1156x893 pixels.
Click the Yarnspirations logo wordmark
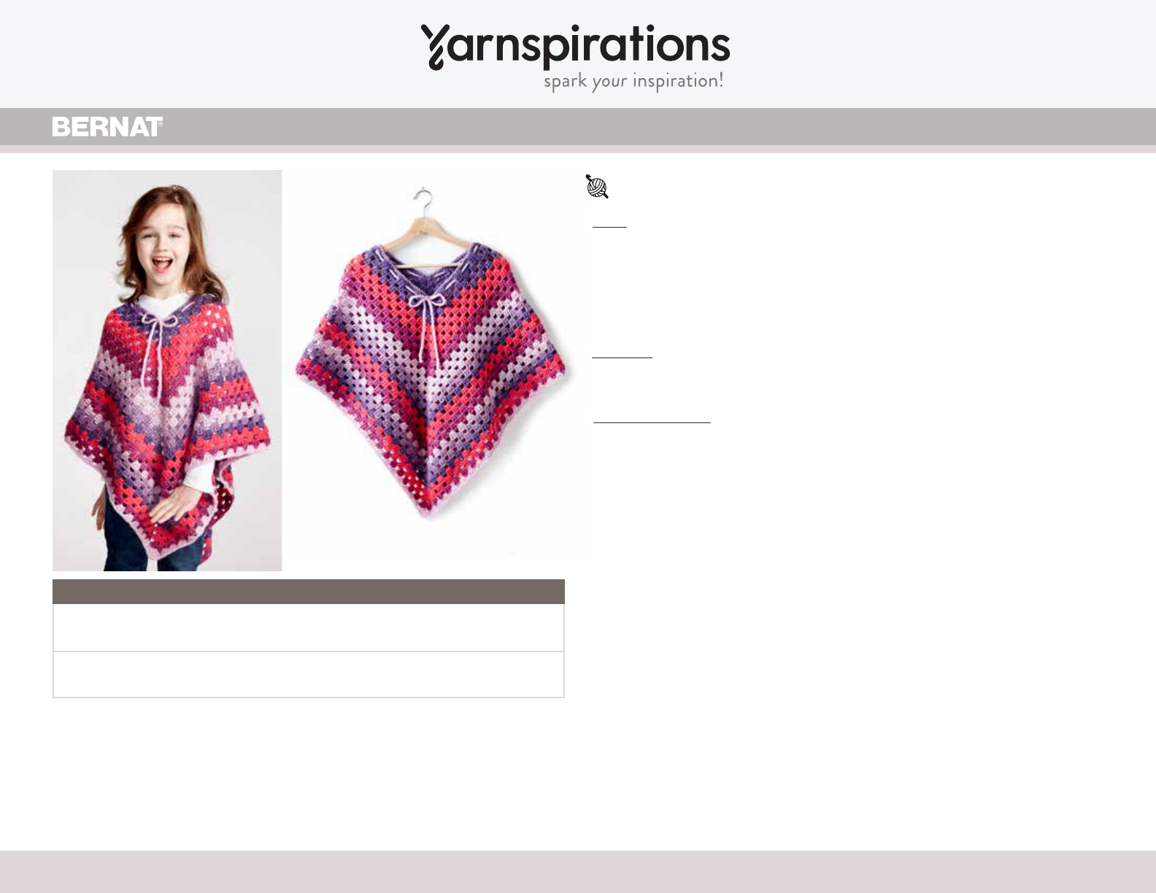point(575,47)
